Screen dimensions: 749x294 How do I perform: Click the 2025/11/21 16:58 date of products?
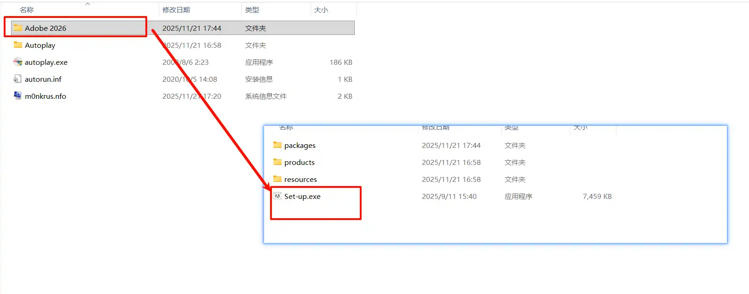(x=451, y=162)
